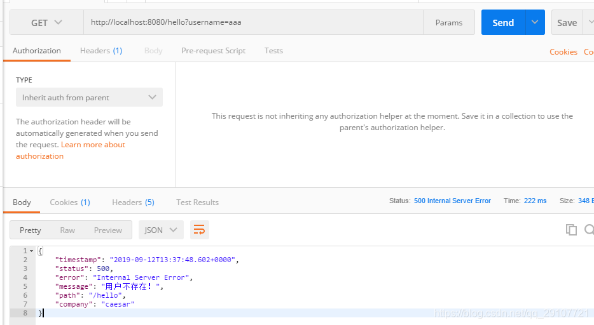Select the Pretty response view
594x325 pixels.
click(x=31, y=230)
